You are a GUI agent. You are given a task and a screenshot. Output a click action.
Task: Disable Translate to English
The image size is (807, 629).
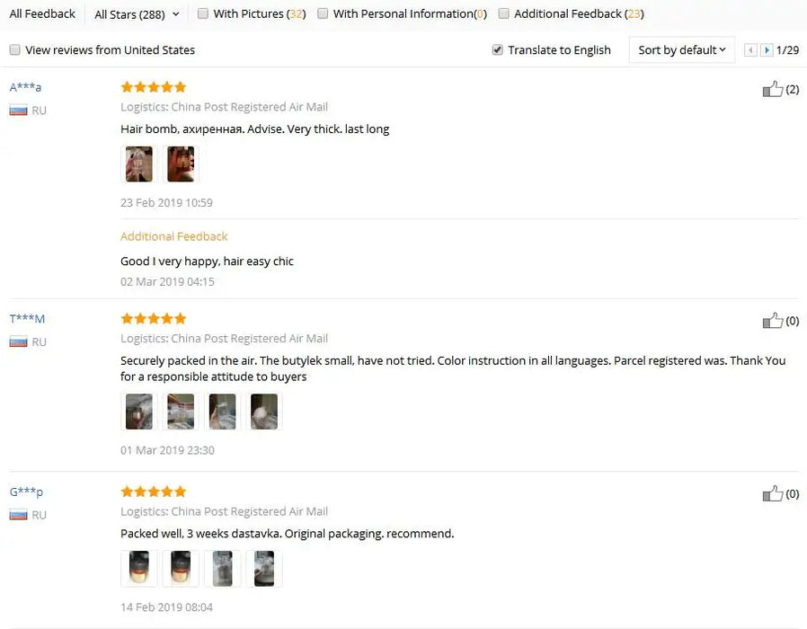pos(497,50)
